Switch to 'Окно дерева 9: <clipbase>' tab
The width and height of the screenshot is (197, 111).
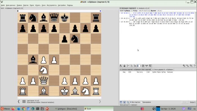pos(163,69)
